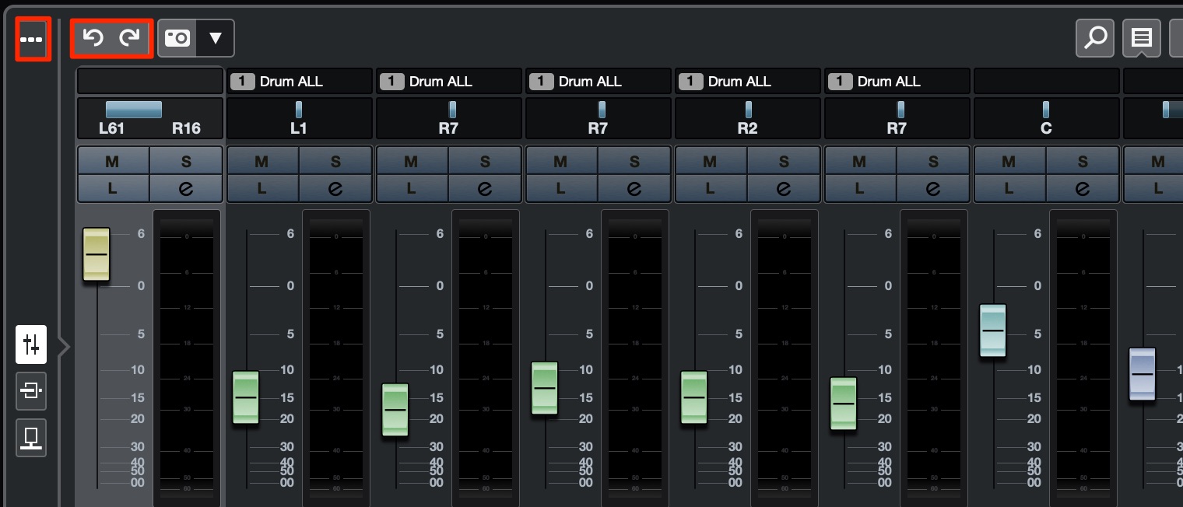Image resolution: width=1183 pixels, height=507 pixels.
Task: Open the empty routing slot above the L61 R16 channel
Action: tap(149, 81)
